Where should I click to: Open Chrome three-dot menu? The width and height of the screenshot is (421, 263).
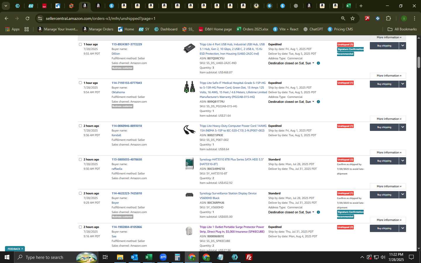(414, 18)
